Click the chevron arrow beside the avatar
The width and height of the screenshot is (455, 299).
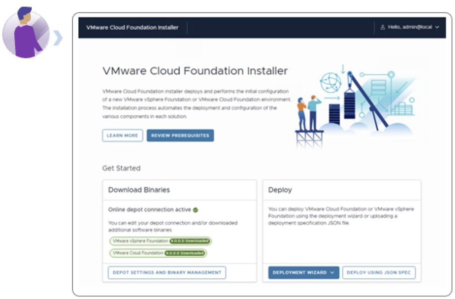(59, 38)
